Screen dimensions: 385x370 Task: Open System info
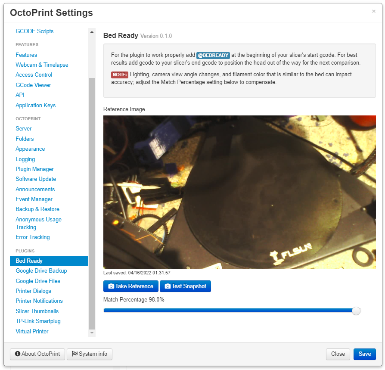(x=90, y=354)
